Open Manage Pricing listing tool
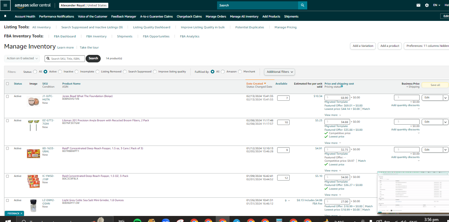Screen dimensions: 449x222 click(x=286, y=27)
